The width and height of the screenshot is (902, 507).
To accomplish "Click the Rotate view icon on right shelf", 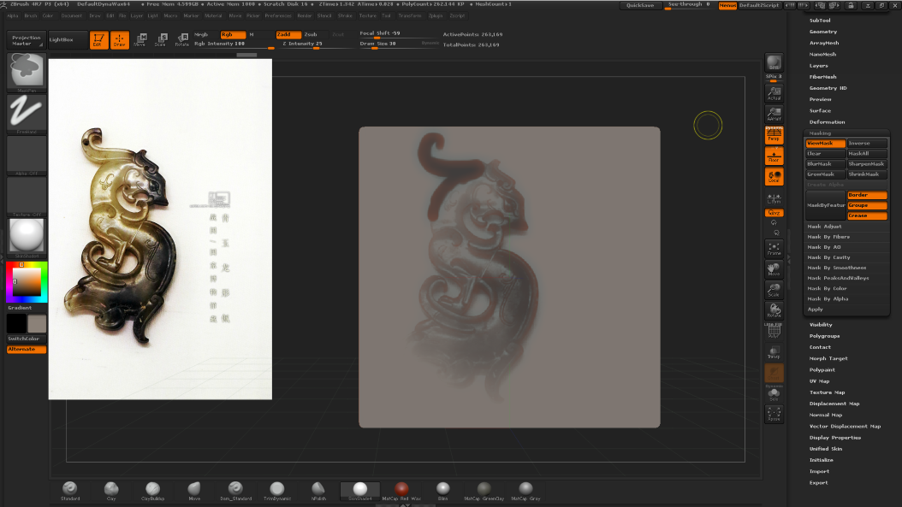I will 774,310.
